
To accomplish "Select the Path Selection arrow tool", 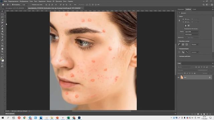I will coord(2,43).
